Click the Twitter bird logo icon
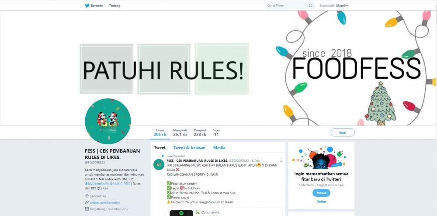This screenshot has height=216, width=437. point(87,6)
